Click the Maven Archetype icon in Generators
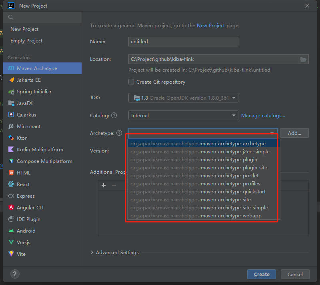 click(x=11, y=68)
